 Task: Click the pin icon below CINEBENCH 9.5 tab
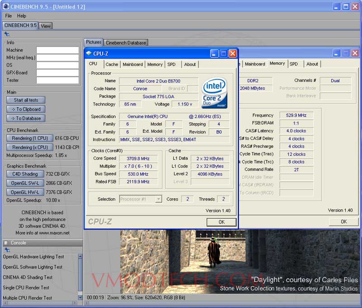point(7,34)
